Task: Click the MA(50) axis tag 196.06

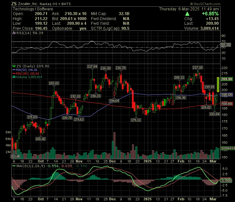Action: 227,95
